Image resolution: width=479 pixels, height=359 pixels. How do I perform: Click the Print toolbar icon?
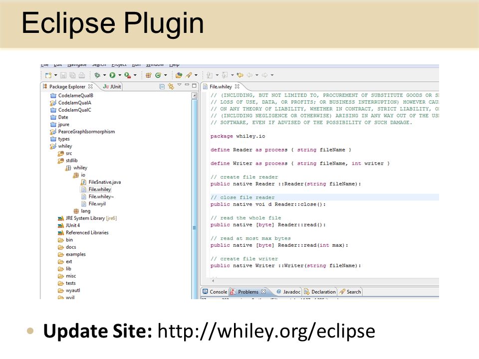coord(82,75)
